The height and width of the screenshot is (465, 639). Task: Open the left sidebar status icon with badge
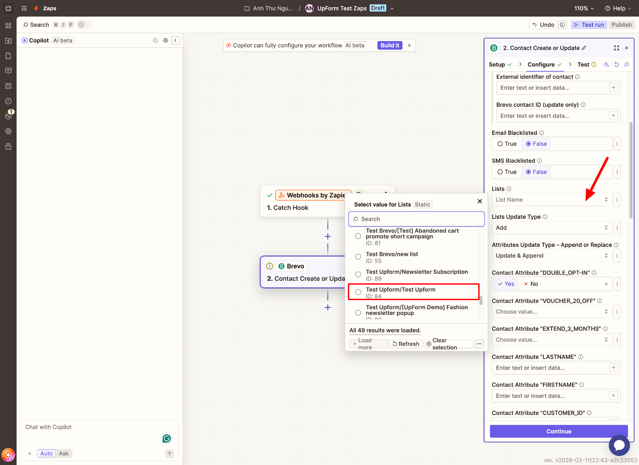[x=9, y=115]
